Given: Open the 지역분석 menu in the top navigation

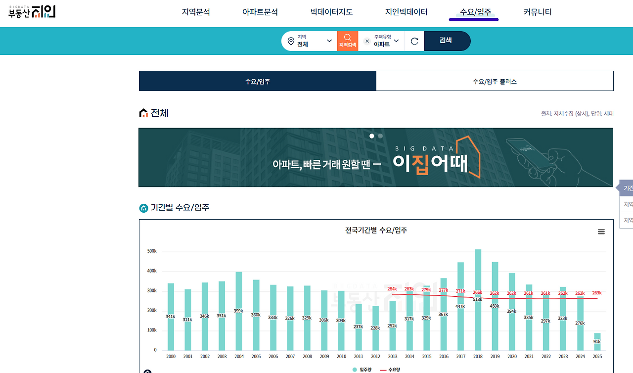Looking at the screenshot, I should 196,11.
